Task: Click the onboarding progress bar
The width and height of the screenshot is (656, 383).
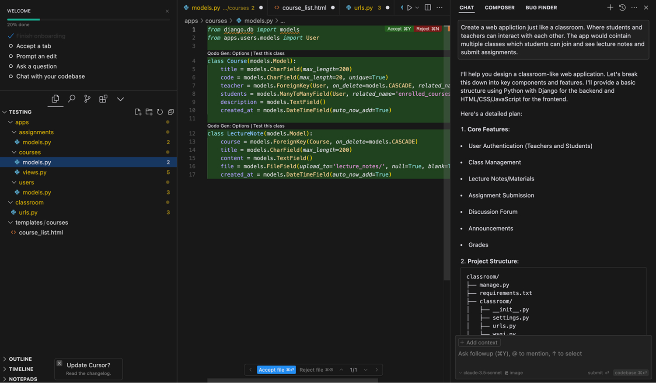Action: click(x=88, y=19)
